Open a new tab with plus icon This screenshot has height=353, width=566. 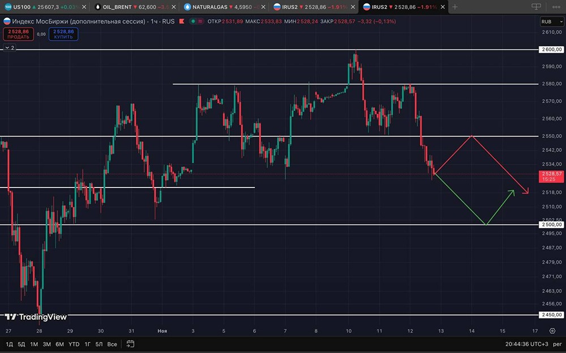click(x=455, y=7)
